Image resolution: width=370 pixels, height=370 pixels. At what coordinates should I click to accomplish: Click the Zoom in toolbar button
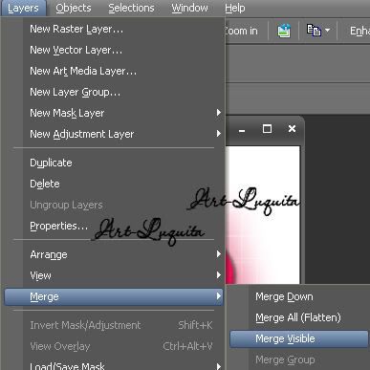tap(241, 31)
